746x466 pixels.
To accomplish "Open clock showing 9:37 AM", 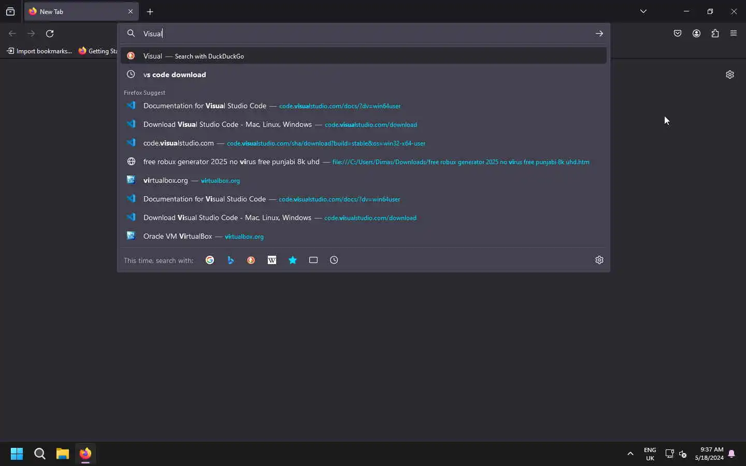I will click(709, 454).
